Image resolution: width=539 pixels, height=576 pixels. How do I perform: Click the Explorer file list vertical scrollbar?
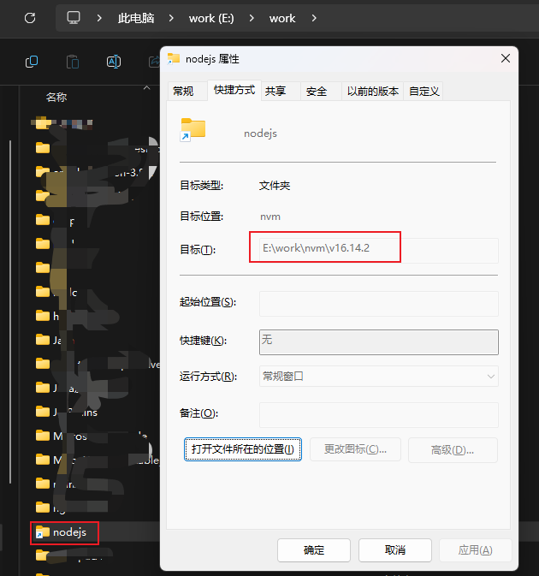coord(10,312)
